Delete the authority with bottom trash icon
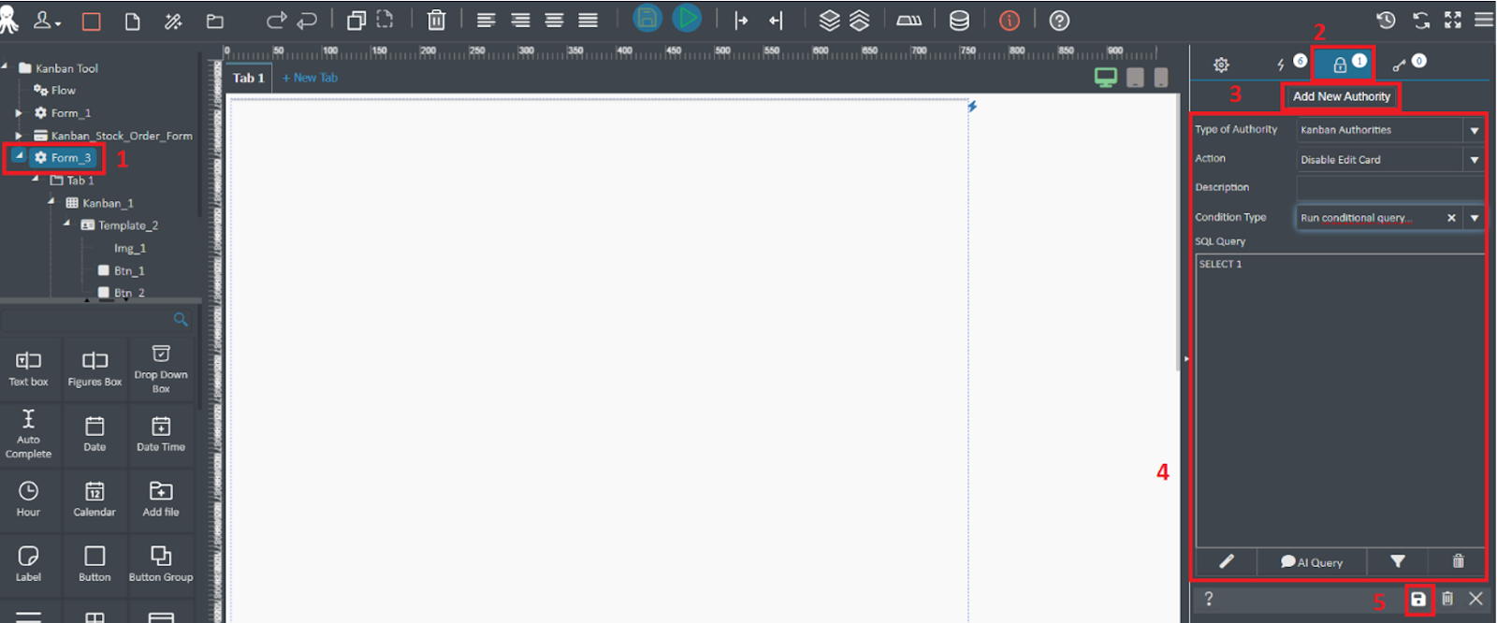The image size is (1497, 623). pos(1447,599)
